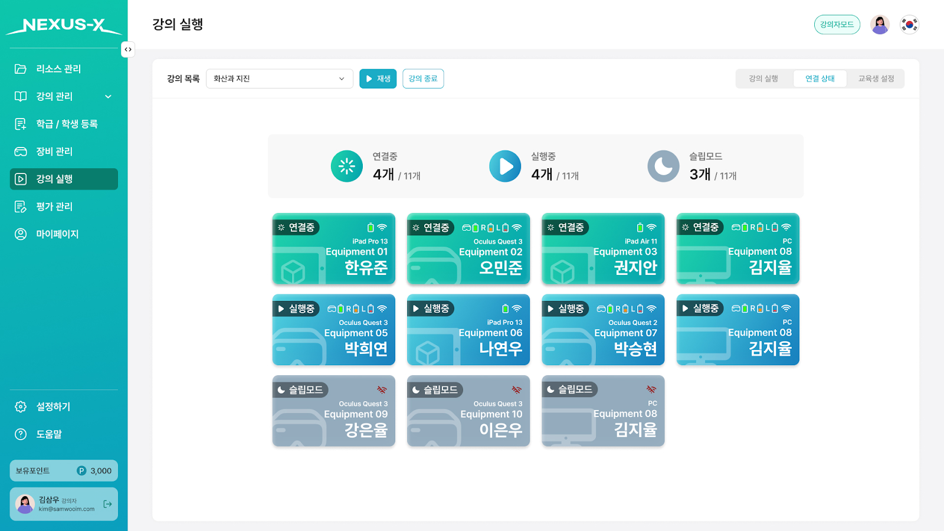This screenshot has height=531, width=944.
Task: Click the disconnected Wi-Fi icon on Equipment 10
Action: (517, 389)
